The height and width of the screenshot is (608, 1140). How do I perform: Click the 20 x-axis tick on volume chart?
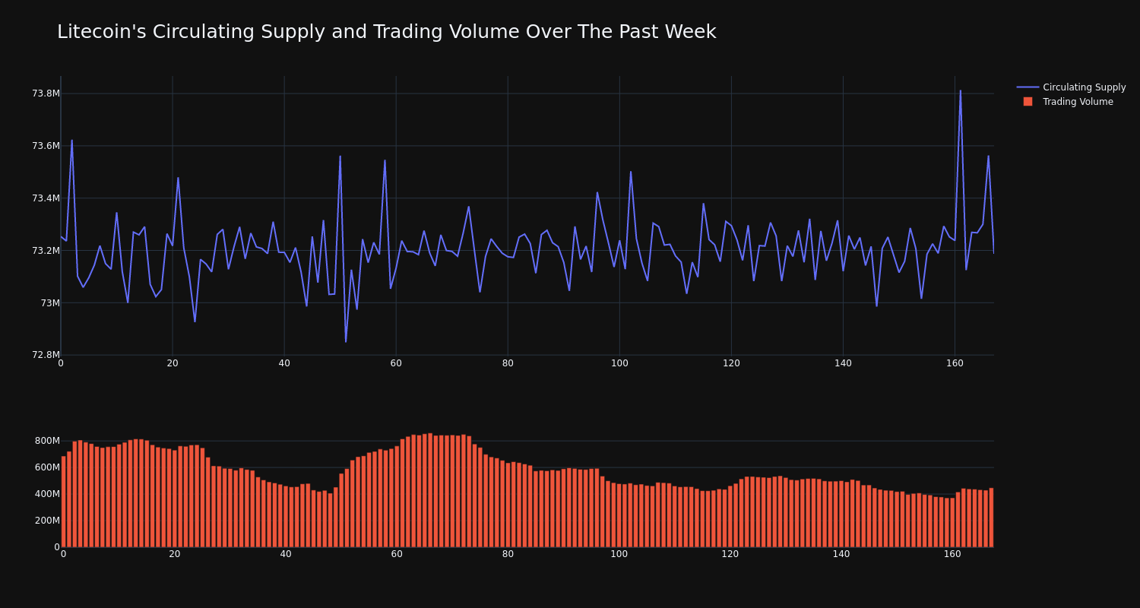(x=175, y=554)
